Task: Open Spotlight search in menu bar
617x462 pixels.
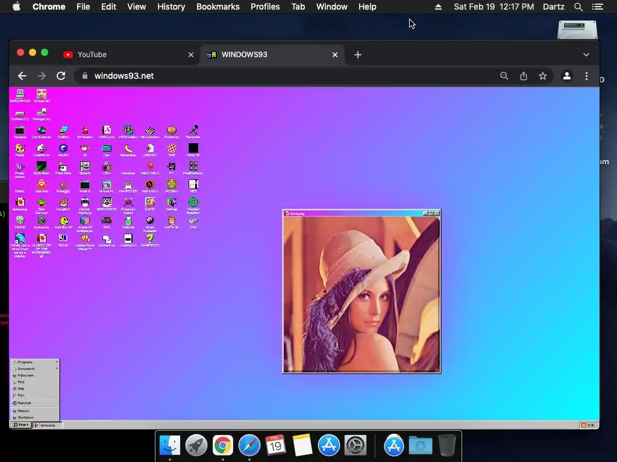Action: [x=578, y=7]
